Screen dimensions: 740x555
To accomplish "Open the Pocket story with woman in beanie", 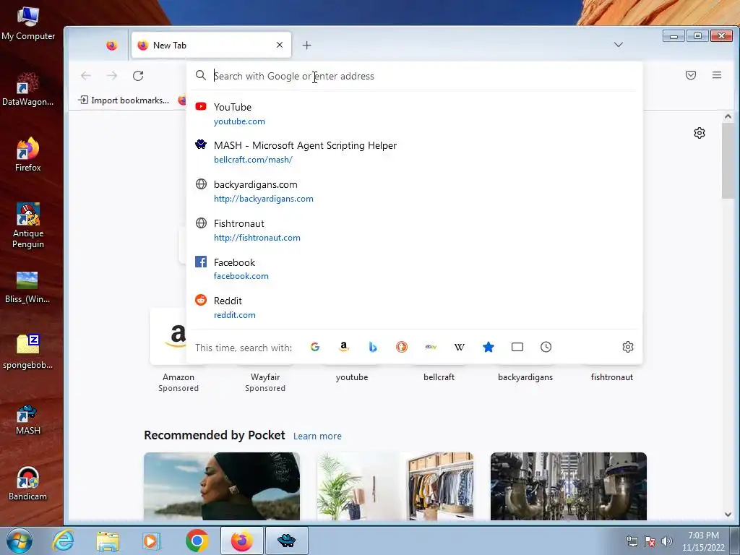I will 222,486.
